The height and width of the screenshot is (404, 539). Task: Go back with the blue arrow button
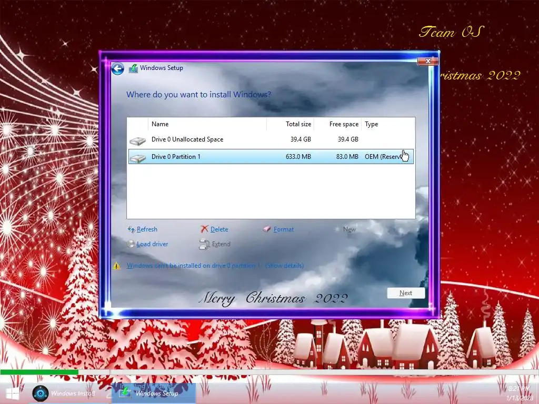tap(117, 69)
